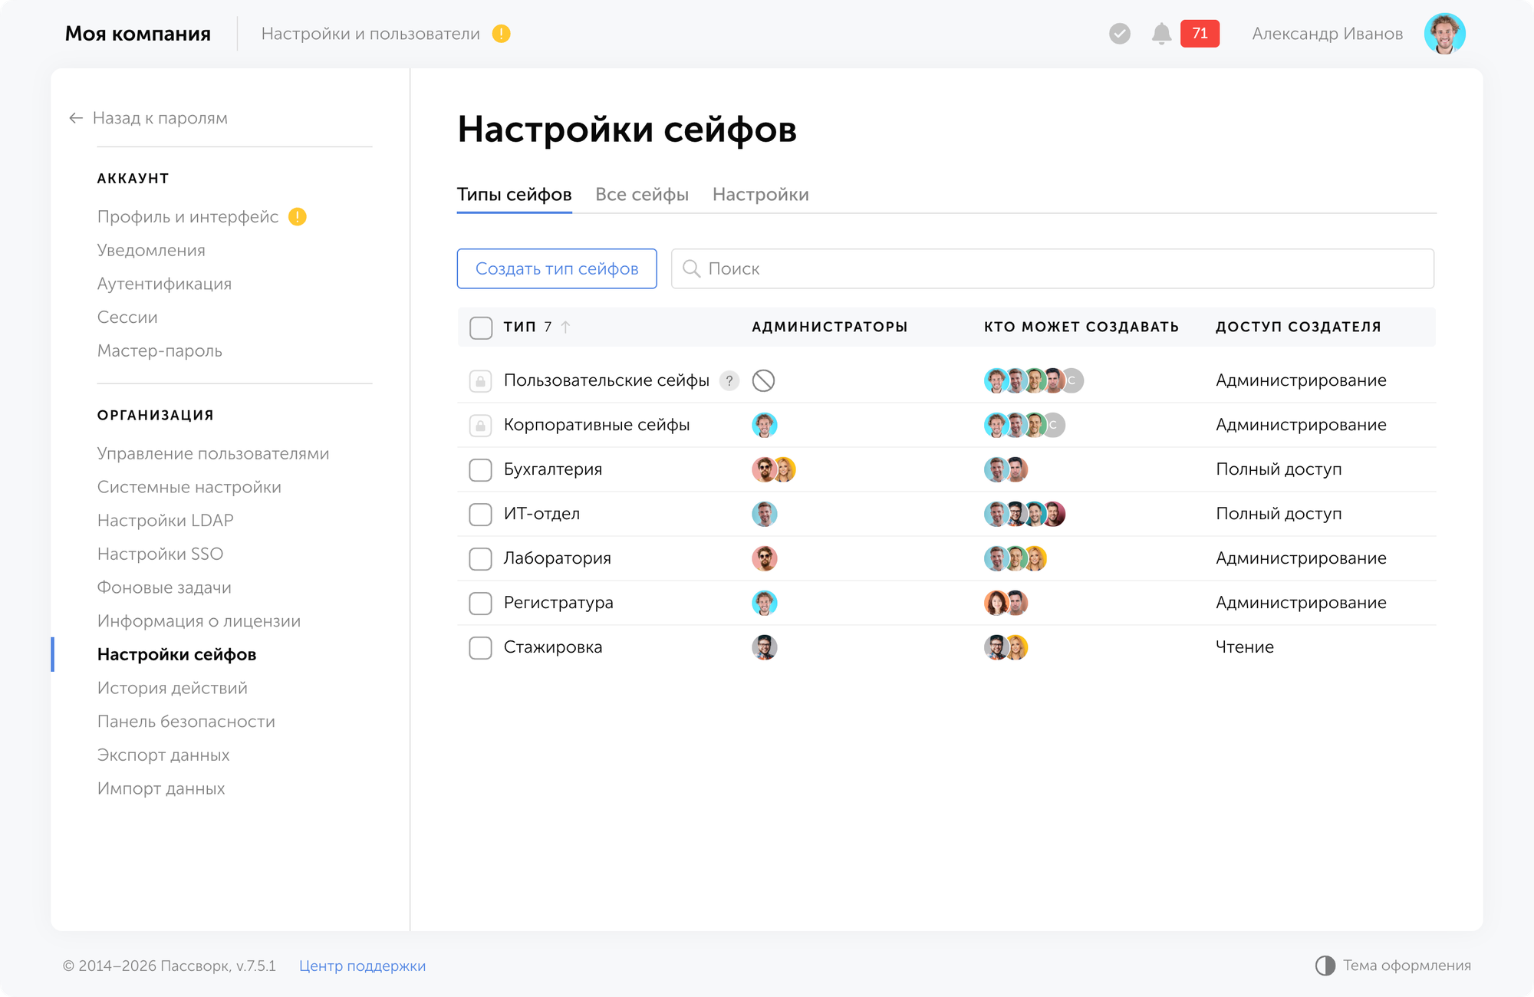Viewport: 1534px width, 997px height.
Task: Switch to the Все сейфы tab
Action: (642, 195)
